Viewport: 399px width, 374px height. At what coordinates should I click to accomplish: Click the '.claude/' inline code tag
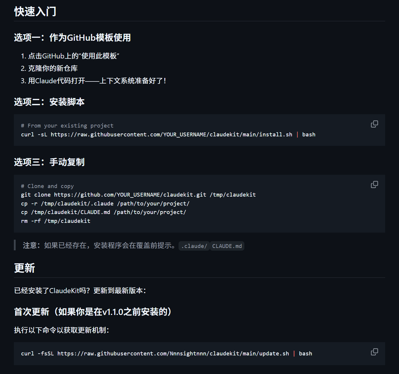click(x=194, y=246)
